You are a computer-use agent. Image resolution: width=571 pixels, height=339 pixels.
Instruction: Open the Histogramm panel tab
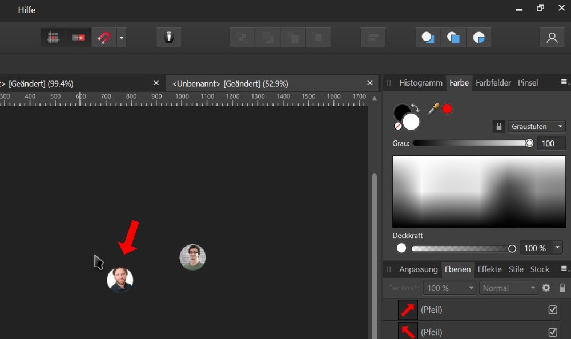[421, 83]
